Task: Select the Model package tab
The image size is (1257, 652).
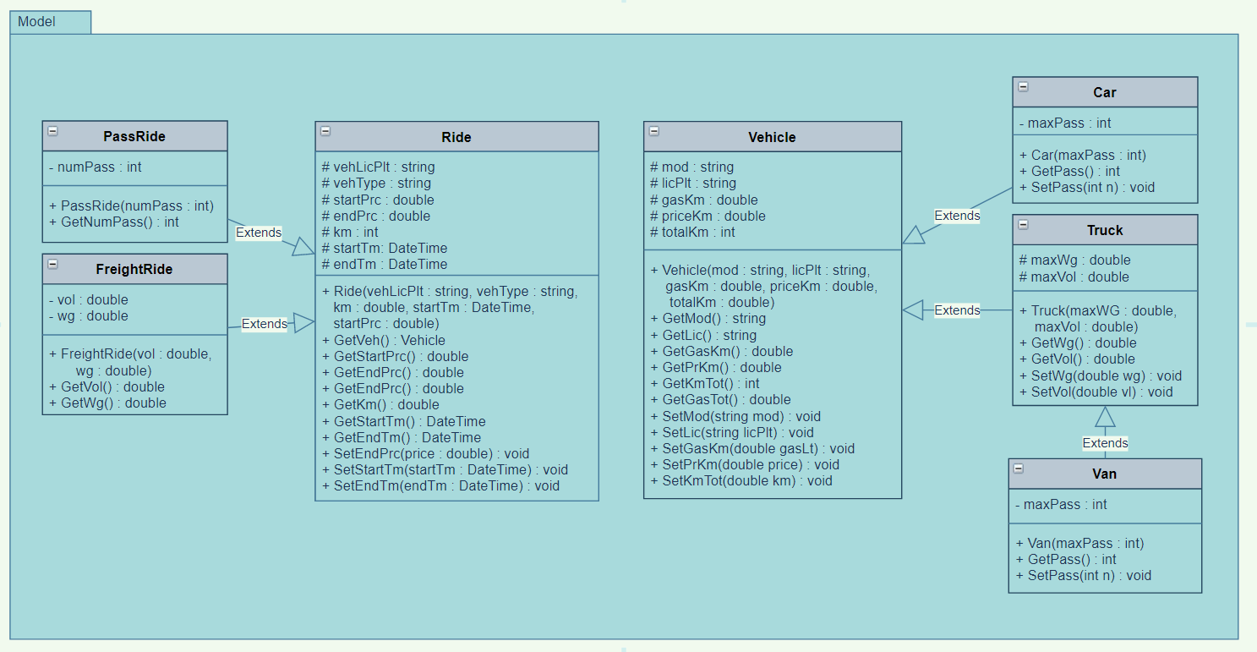Action: click(50, 21)
